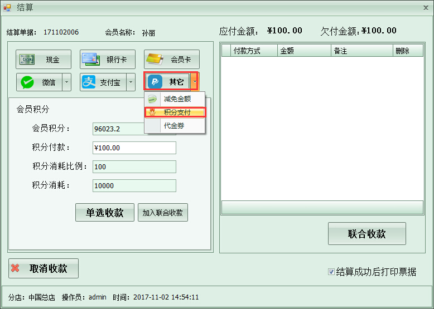Open the 支付宝 payment dropdown arrow

pos(131,82)
